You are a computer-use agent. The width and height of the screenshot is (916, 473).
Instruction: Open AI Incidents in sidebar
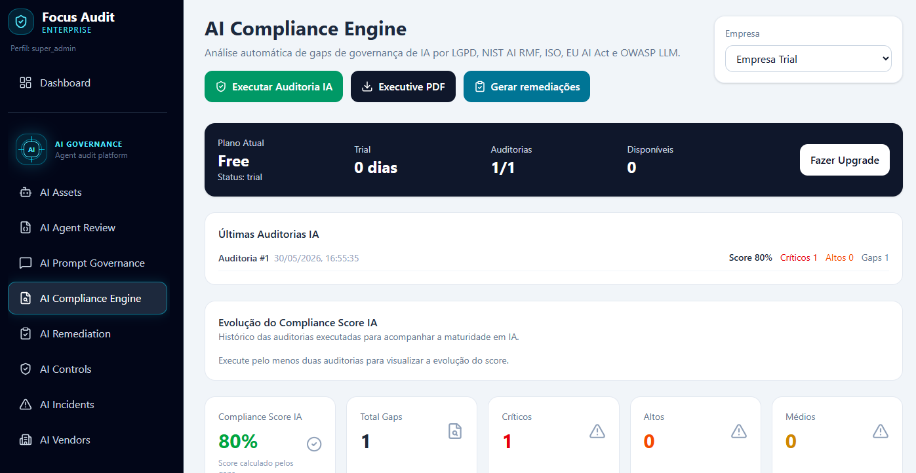pyautogui.click(x=88, y=404)
